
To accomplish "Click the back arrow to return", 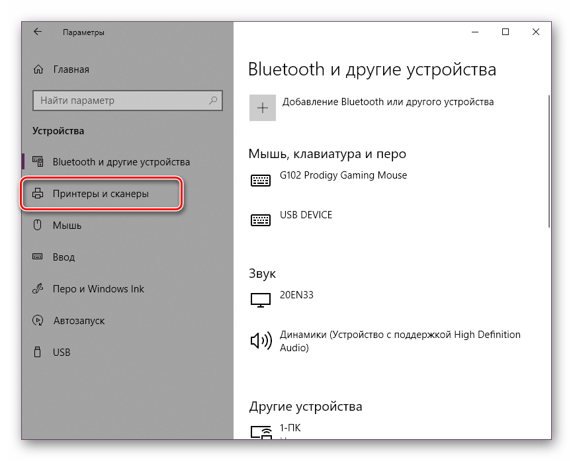I will (36, 31).
